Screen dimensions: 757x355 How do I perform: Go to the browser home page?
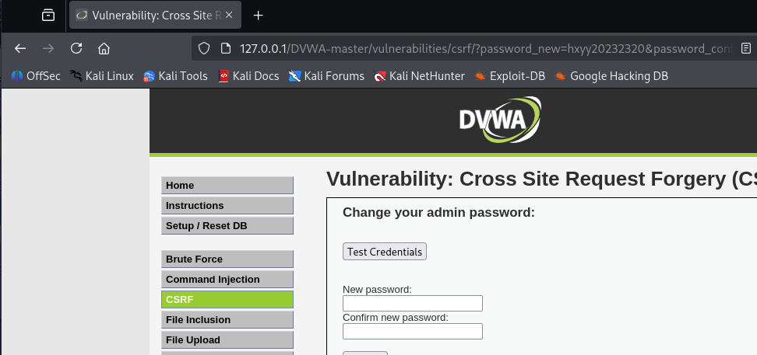click(x=104, y=48)
